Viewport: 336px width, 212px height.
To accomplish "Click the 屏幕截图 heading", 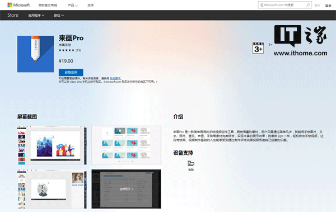I will tap(27, 117).
